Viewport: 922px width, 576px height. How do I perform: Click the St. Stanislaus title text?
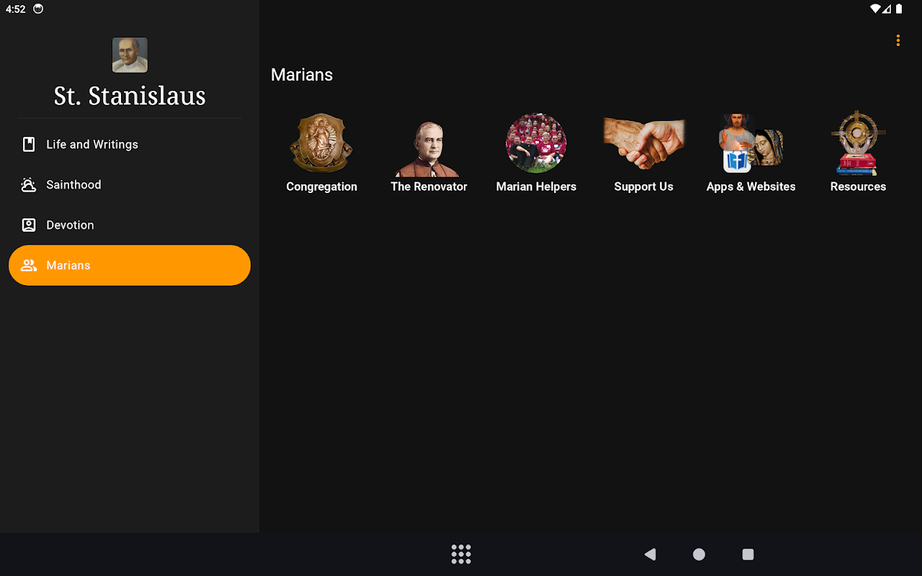tap(130, 96)
